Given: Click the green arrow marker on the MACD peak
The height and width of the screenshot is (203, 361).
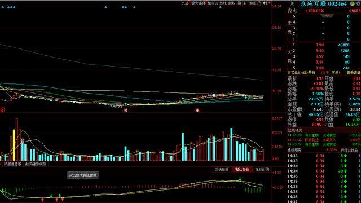Looking at the screenshot, I should [240, 179].
